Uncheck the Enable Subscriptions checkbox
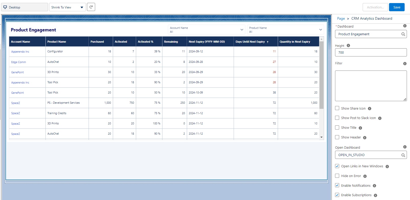This screenshot has width=410, height=200. point(337,195)
